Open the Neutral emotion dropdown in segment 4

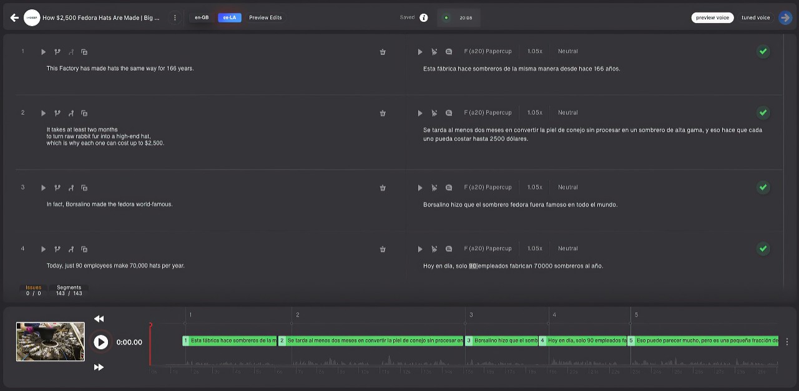567,248
